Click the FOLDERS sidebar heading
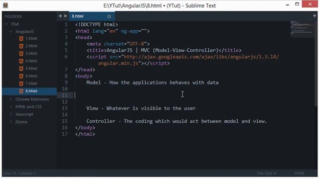This screenshot has height=179, width=319. pos(13,16)
